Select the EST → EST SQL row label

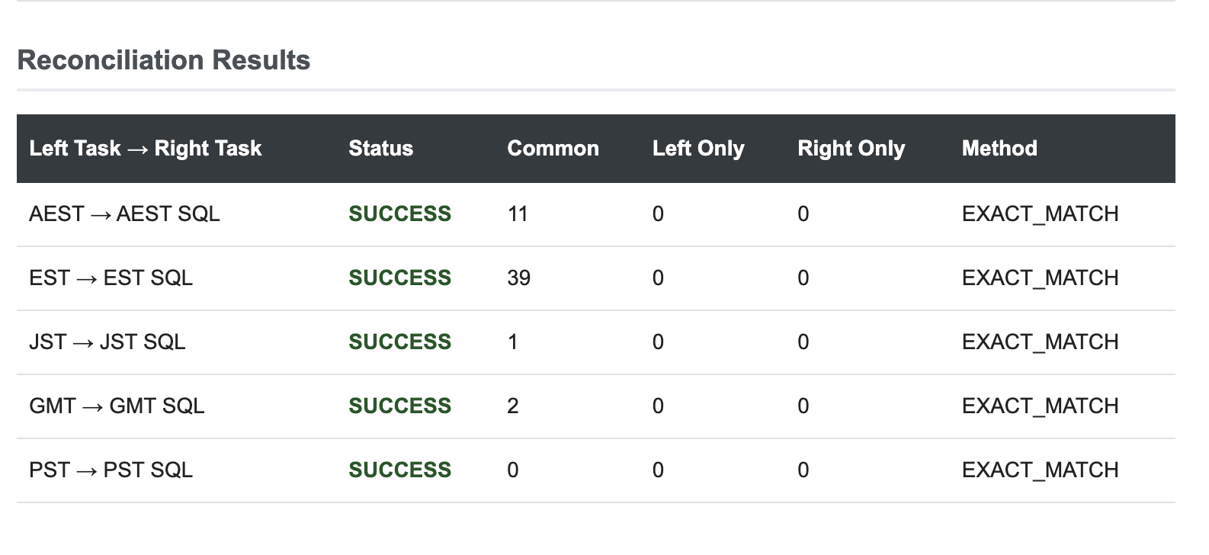click(x=111, y=278)
